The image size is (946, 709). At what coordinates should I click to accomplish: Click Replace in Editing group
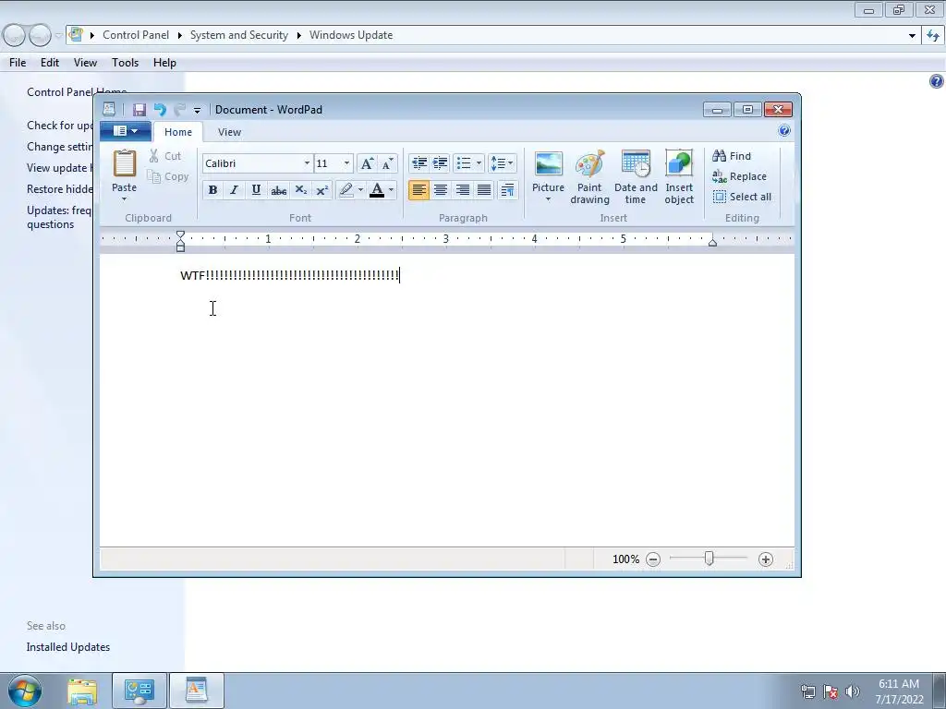(x=739, y=176)
